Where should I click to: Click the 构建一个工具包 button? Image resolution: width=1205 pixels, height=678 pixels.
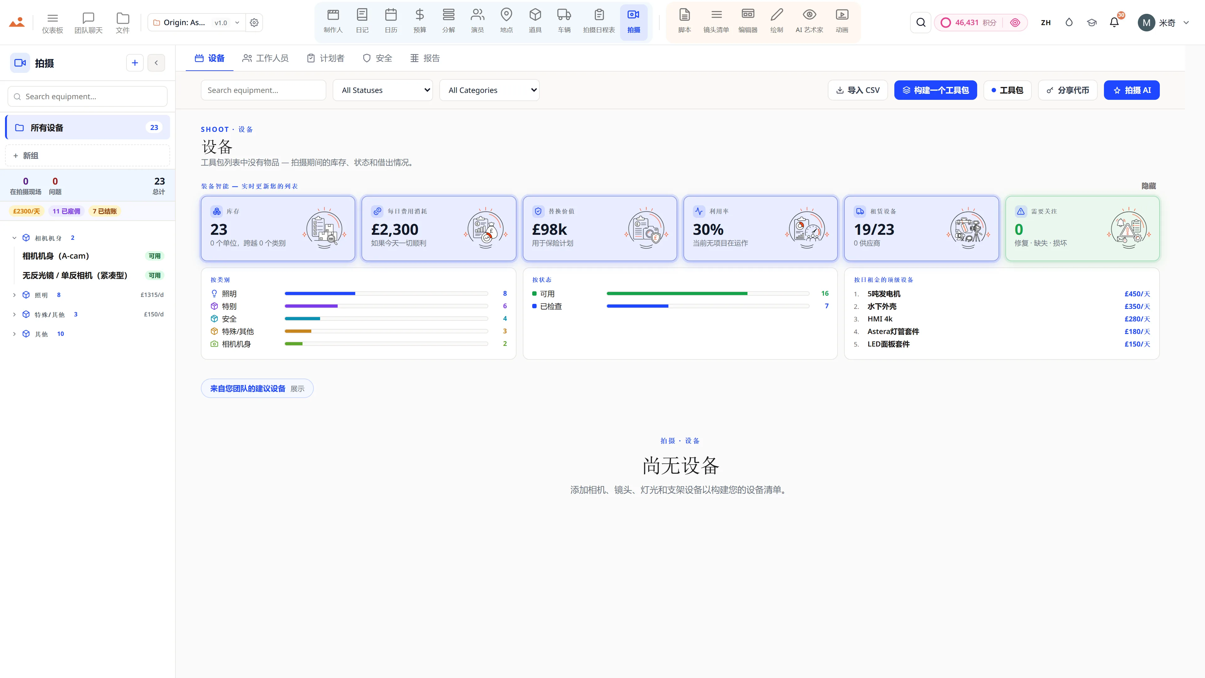click(x=935, y=90)
